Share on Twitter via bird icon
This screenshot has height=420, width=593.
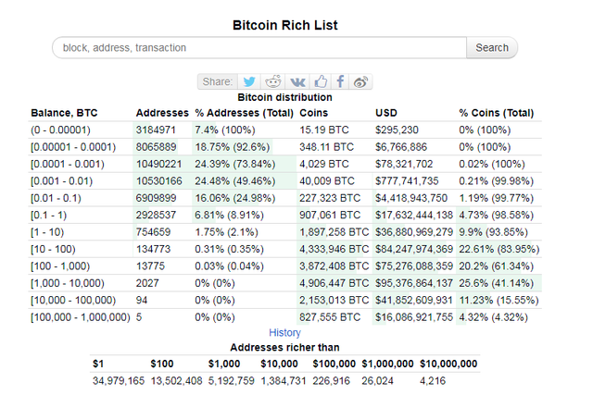coord(249,81)
